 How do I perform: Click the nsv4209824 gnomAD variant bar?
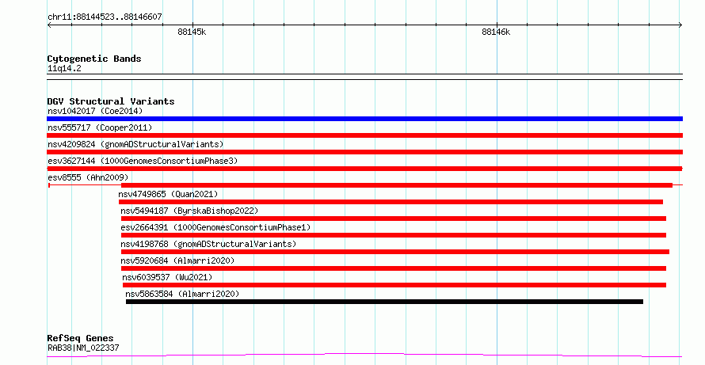tap(364, 152)
